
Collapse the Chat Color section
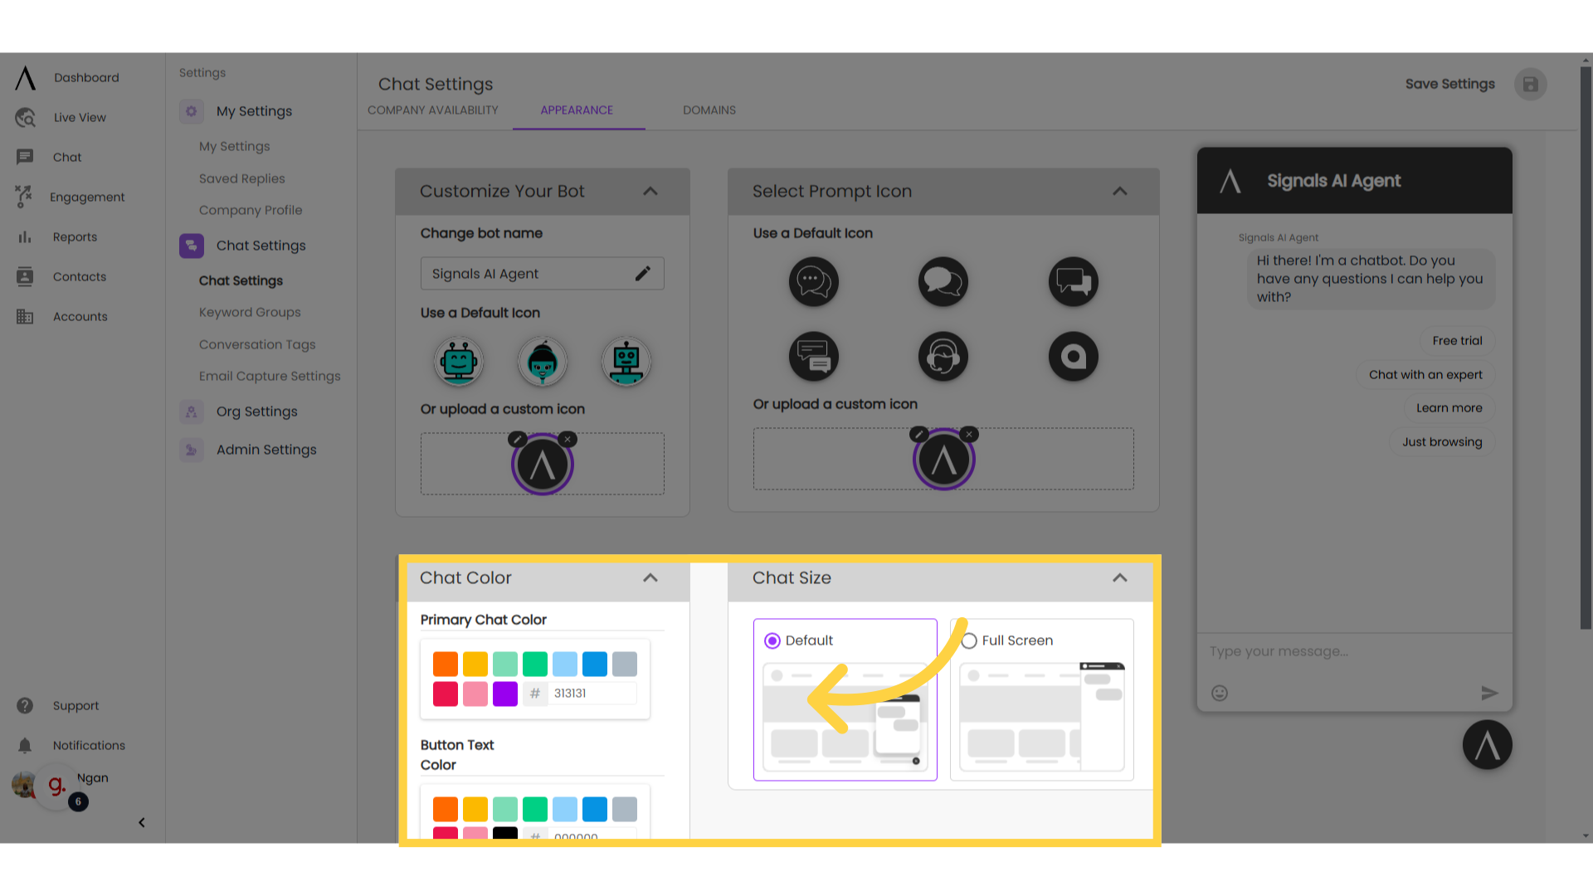pyautogui.click(x=651, y=577)
